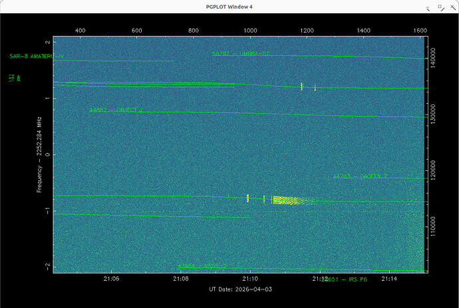
Task: Click the 'Frequency - 2252.284 MHz' axis label
Action: [39, 154]
